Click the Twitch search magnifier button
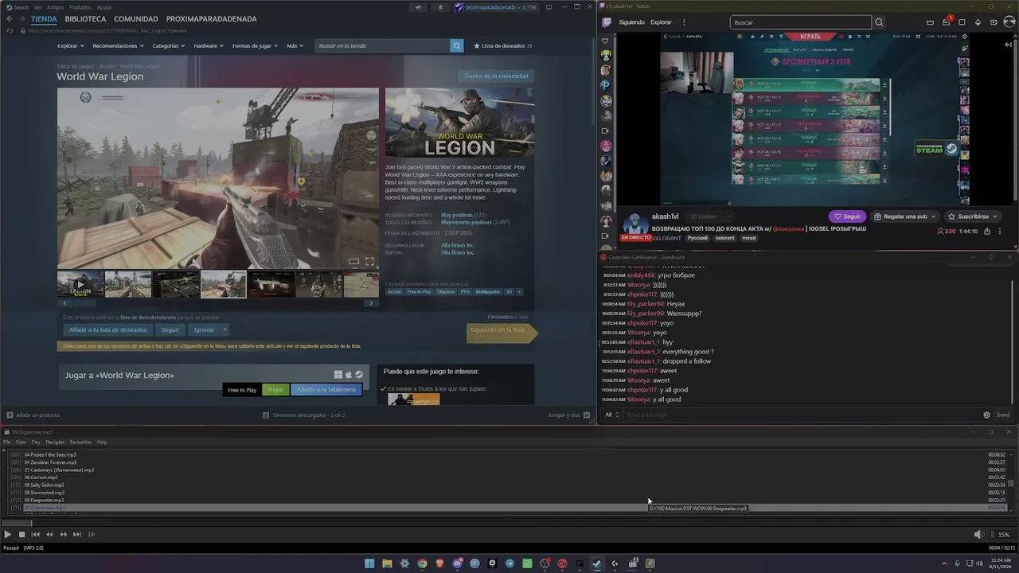 click(879, 22)
